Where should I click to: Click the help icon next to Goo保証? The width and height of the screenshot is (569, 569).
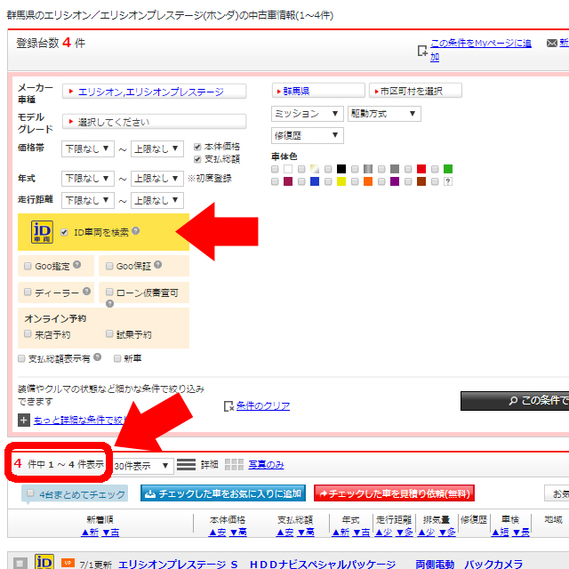[157, 265]
